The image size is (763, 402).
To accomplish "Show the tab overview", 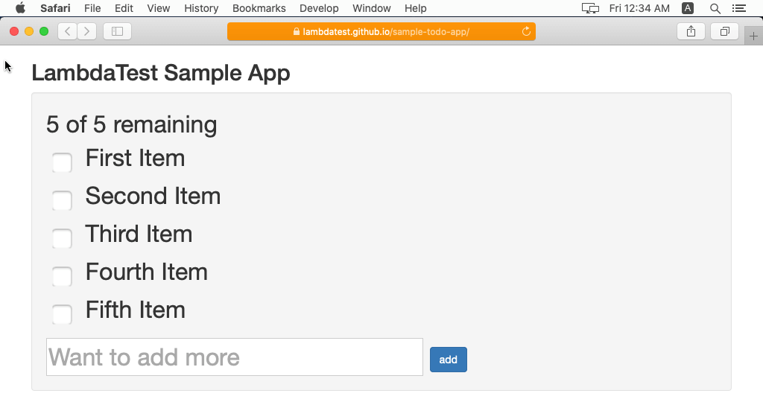I will 724,31.
